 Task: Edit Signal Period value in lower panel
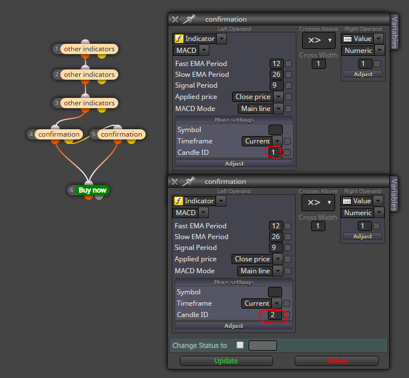pyautogui.click(x=276, y=248)
